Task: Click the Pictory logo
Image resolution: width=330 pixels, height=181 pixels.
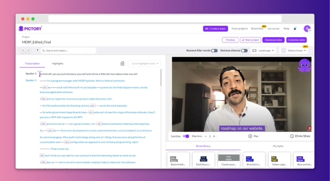Action: coord(30,29)
